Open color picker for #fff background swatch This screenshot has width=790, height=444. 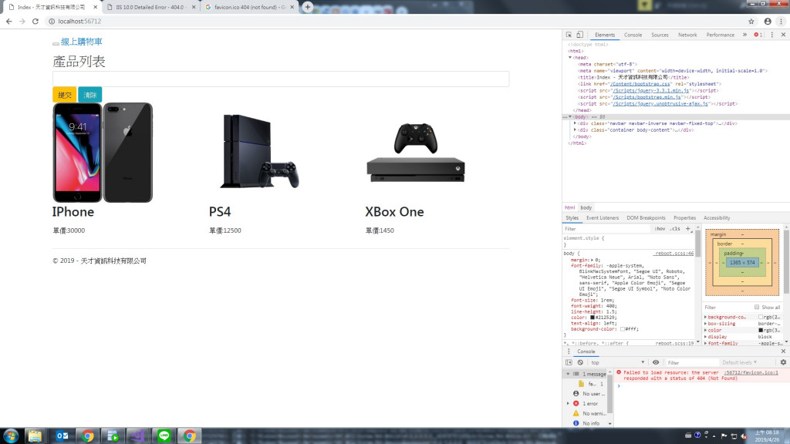623,329
